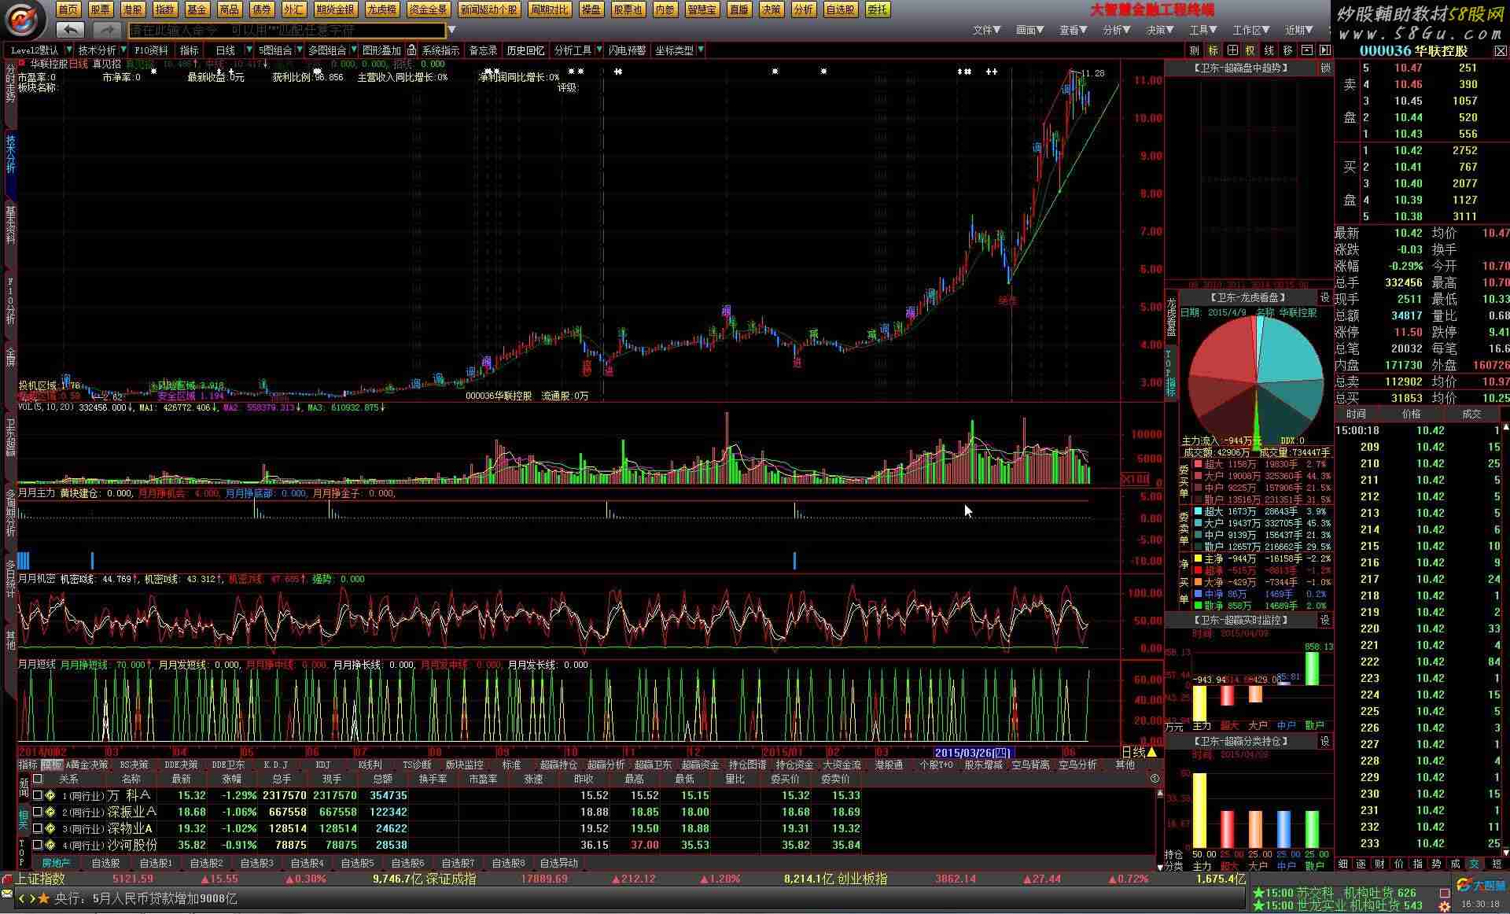Click the 新闻驱动个股 button
This screenshot has width=1510, height=914.
[489, 9]
